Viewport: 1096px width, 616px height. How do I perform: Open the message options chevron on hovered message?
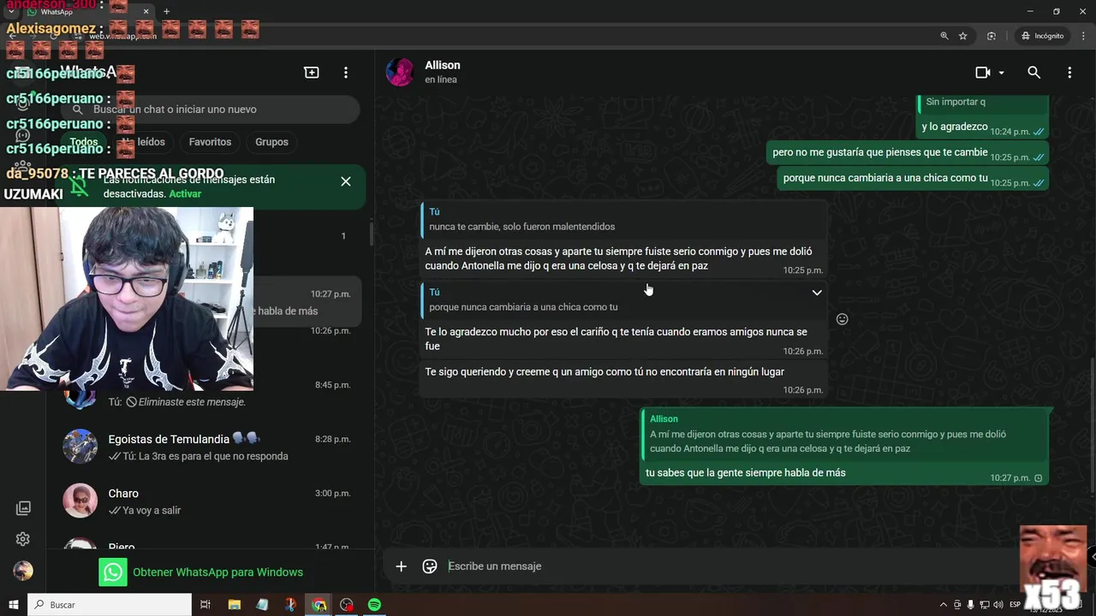[x=817, y=293]
